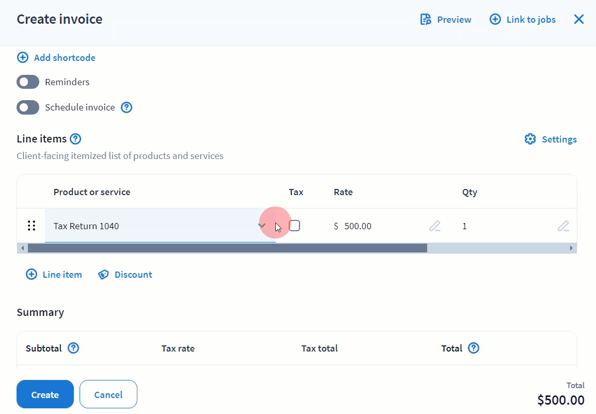Grab the line item drag handle
The width and height of the screenshot is (596, 414).
point(31,226)
